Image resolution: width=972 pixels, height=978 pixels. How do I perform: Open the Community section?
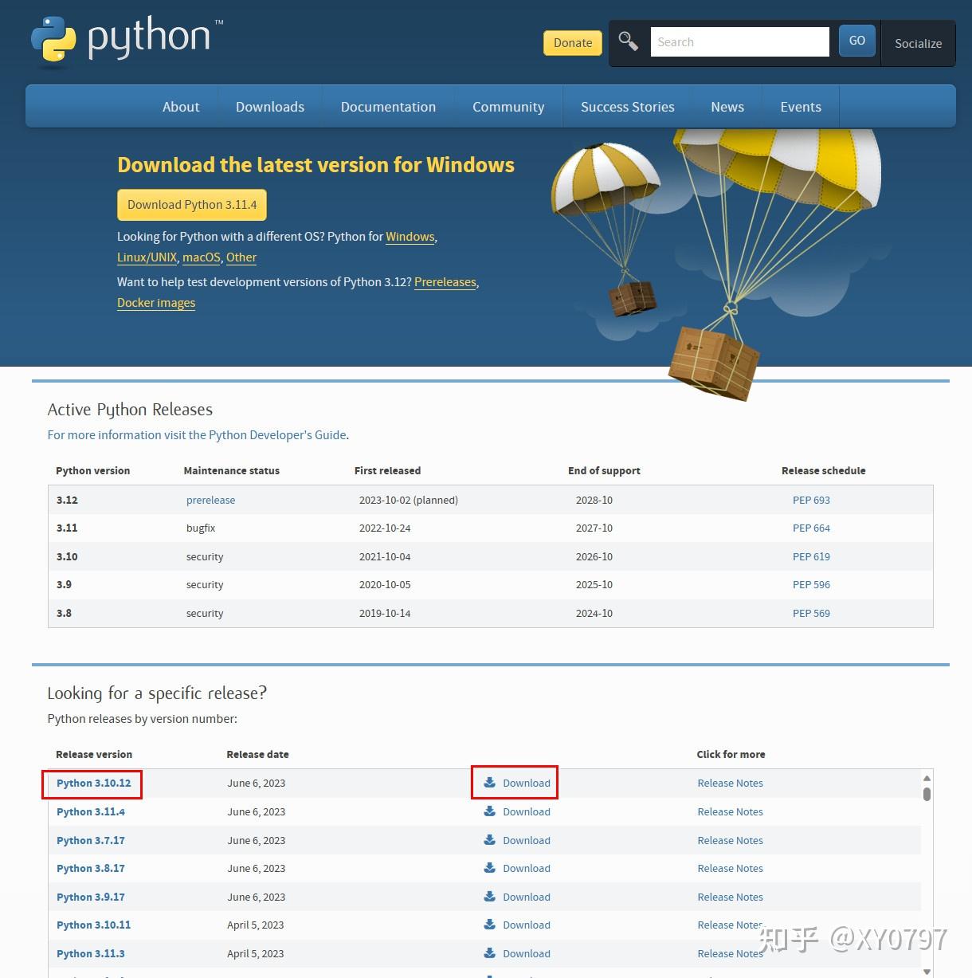(x=508, y=106)
